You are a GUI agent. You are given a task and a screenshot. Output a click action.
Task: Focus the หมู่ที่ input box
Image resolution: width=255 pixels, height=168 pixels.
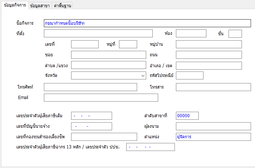click(128, 44)
